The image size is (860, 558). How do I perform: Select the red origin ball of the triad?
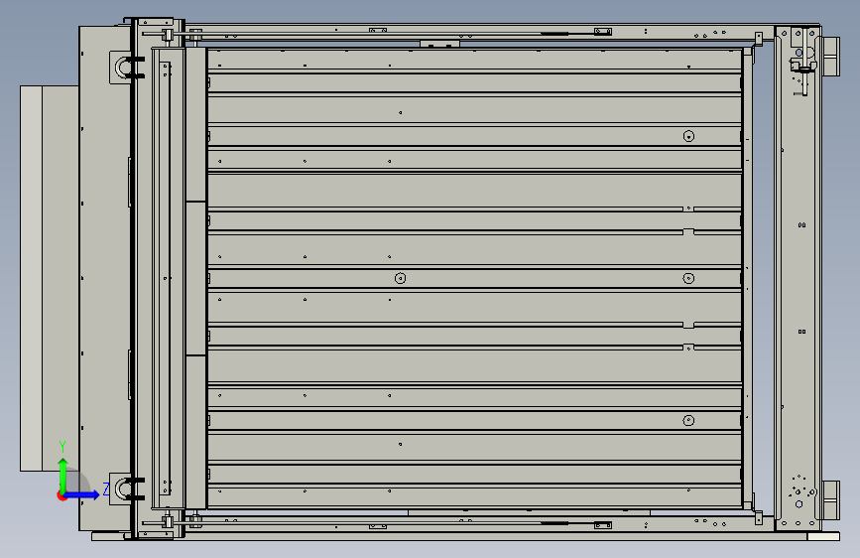point(61,495)
